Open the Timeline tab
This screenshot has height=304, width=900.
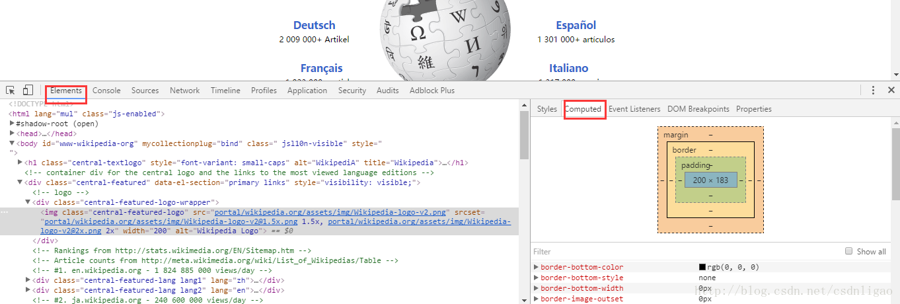click(225, 91)
